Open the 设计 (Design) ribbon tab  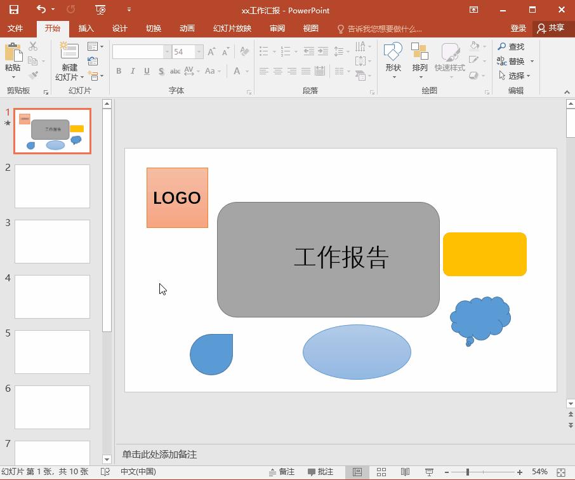[x=120, y=28]
